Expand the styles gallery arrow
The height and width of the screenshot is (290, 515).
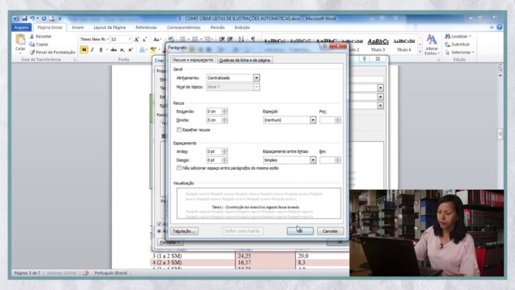[x=420, y=52]
